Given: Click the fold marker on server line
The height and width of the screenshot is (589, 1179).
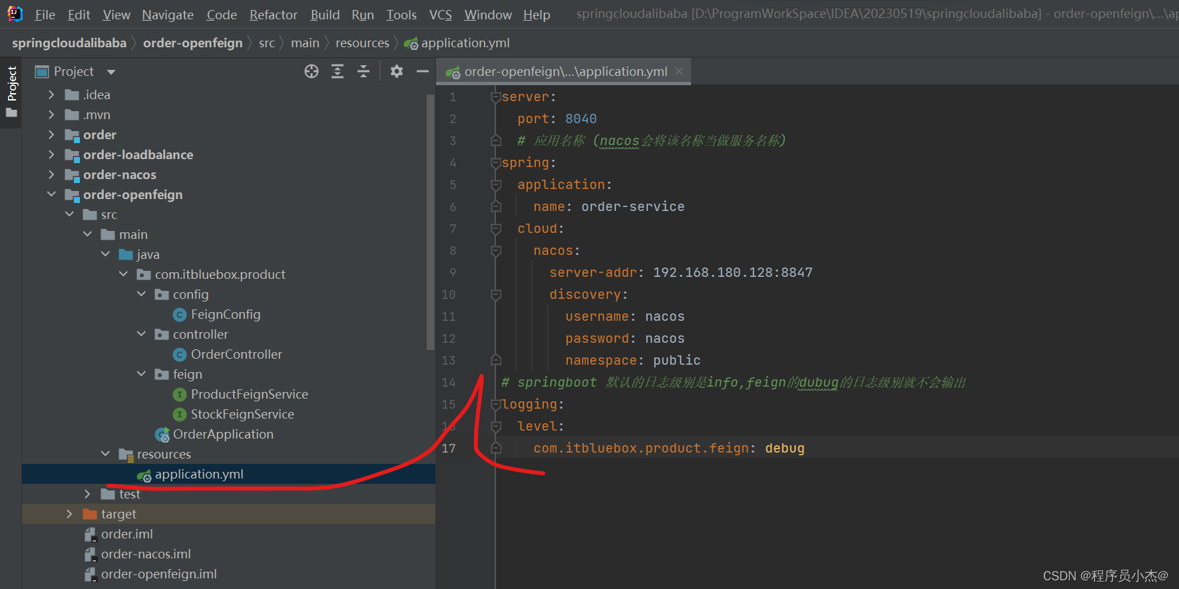Looking at the screenshot, I should [x=495, y=97].
